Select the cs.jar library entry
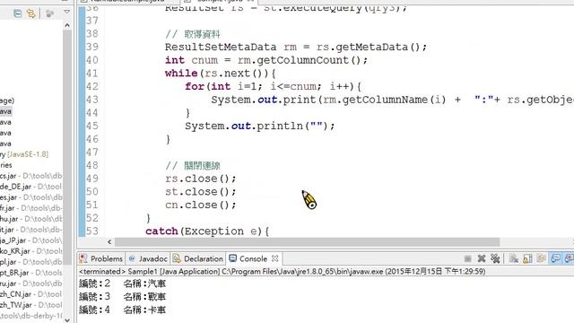Viewport: 574px width, 323px height. coord(30,176)
